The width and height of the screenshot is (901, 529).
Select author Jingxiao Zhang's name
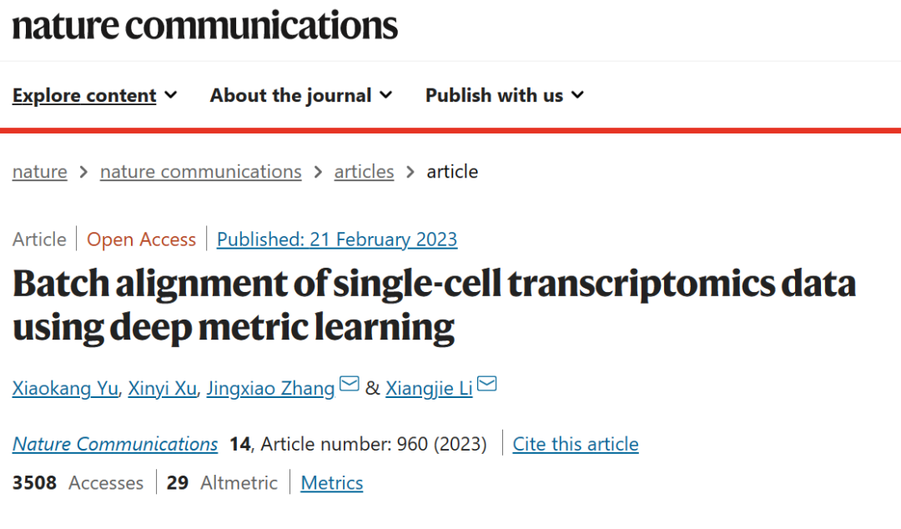coord(270,389)
